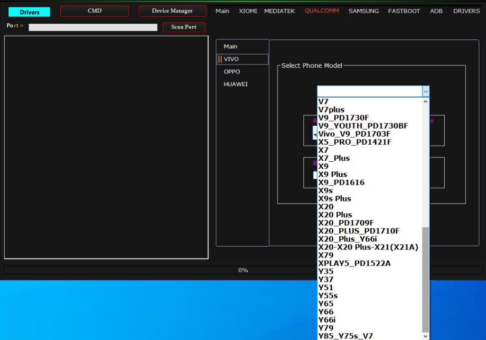Pick Y85_Y75s_V7 model
486x340 pixels.
(x=370, y=336)
